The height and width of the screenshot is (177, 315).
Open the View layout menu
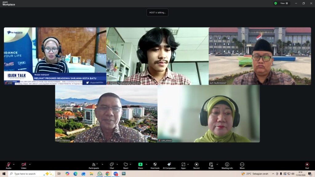tap(284, 3)
